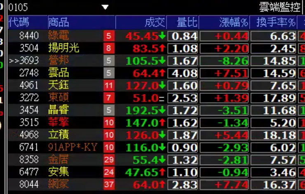Viewport: 305px width, 194px height.
Task: Click stock name 揚明光
Action: pos(64,48)
